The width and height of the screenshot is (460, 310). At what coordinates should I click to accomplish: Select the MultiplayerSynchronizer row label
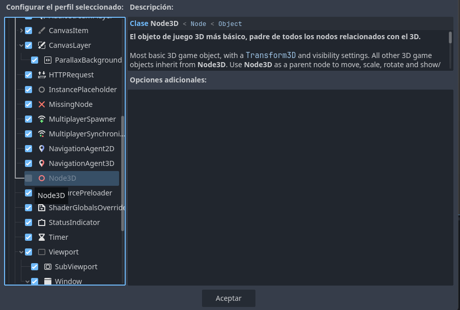[x=87, y=134]
